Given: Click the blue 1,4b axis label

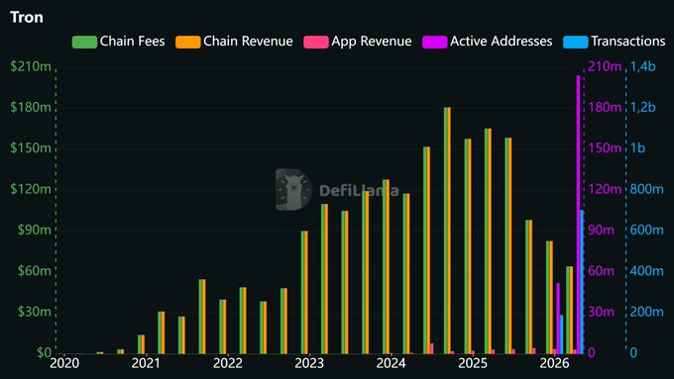Looking at the screenshot, I should coord(643,66).
